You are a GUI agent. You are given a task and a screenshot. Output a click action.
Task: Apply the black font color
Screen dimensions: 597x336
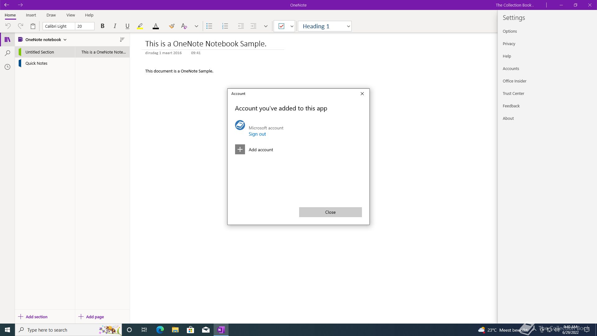[156, 26]
